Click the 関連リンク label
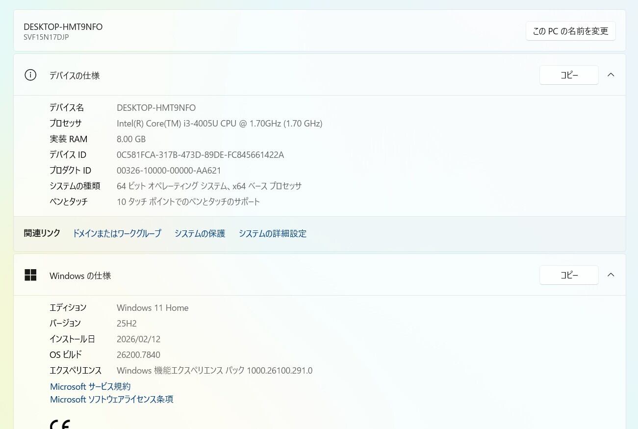 (42, 233)
